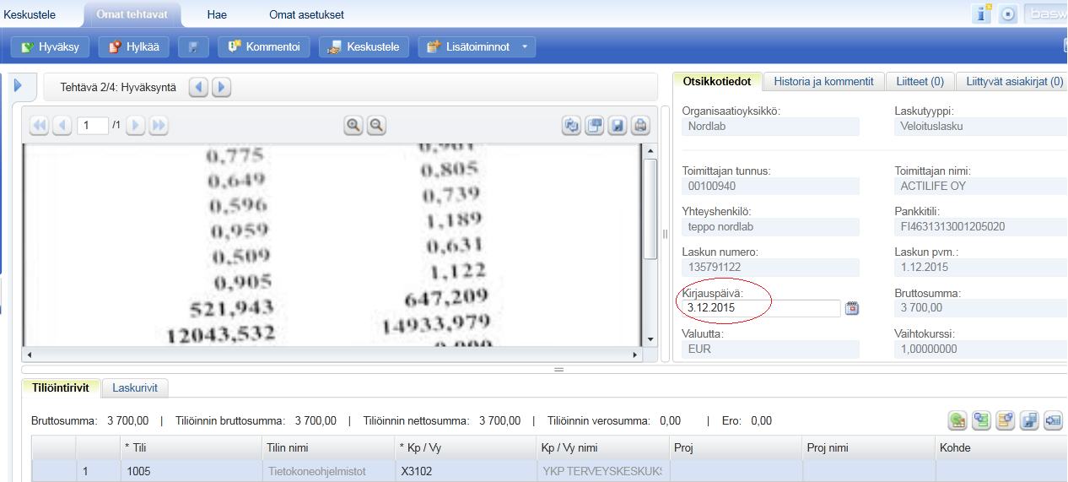
Task: Click the Kommentoi button
Action: pos(264,47)
